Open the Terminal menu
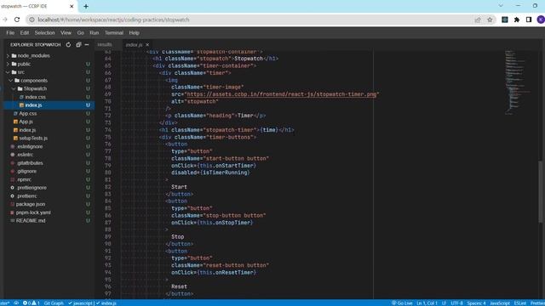This screenshot has height=306, width=545. point(113,32)
